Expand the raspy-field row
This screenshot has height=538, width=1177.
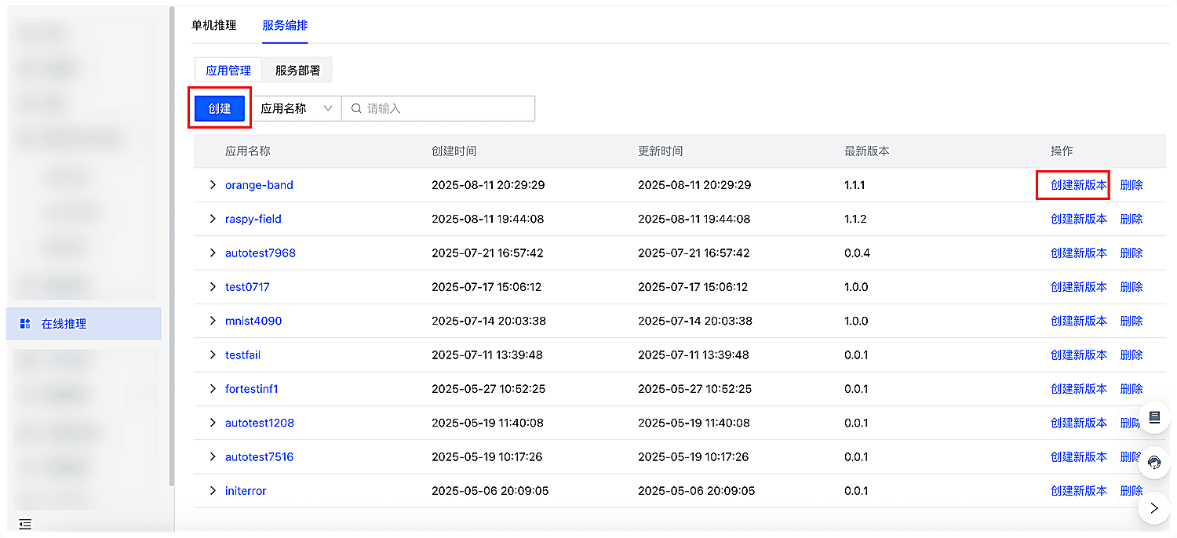click(x=213, y=219)
